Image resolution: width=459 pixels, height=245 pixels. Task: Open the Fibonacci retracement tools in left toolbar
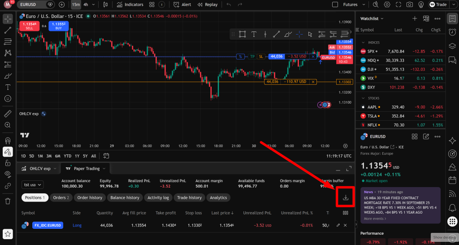(8, 42)
